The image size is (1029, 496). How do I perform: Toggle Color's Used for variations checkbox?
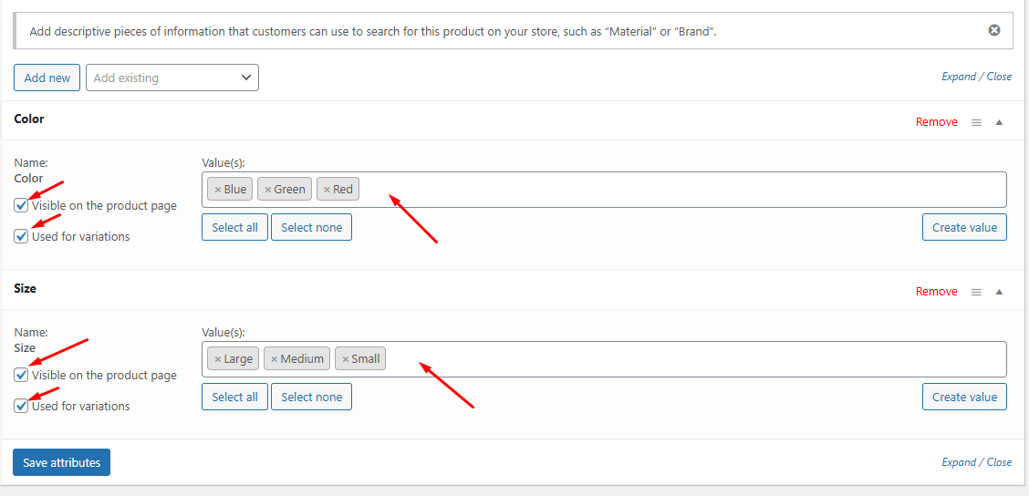tap(22, 237)
